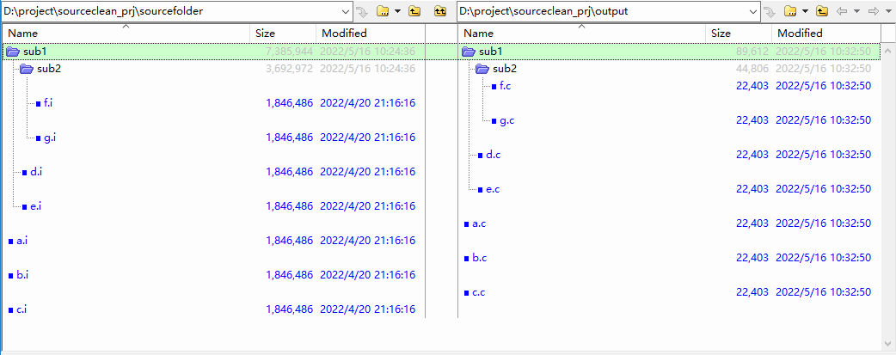Collapse sub2 folder in left pane
The image size is (896, 355).
28,69
